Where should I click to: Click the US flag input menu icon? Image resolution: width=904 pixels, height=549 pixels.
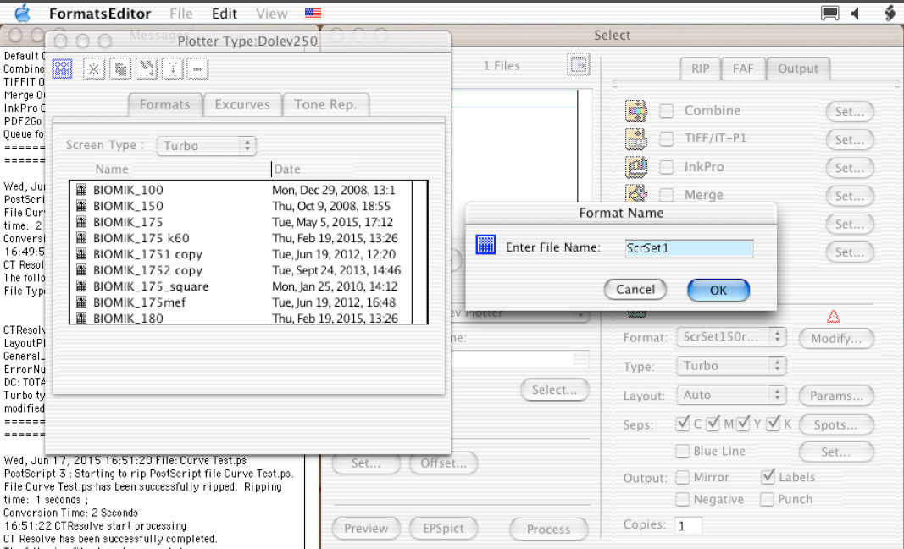click(x=313, y=14)
